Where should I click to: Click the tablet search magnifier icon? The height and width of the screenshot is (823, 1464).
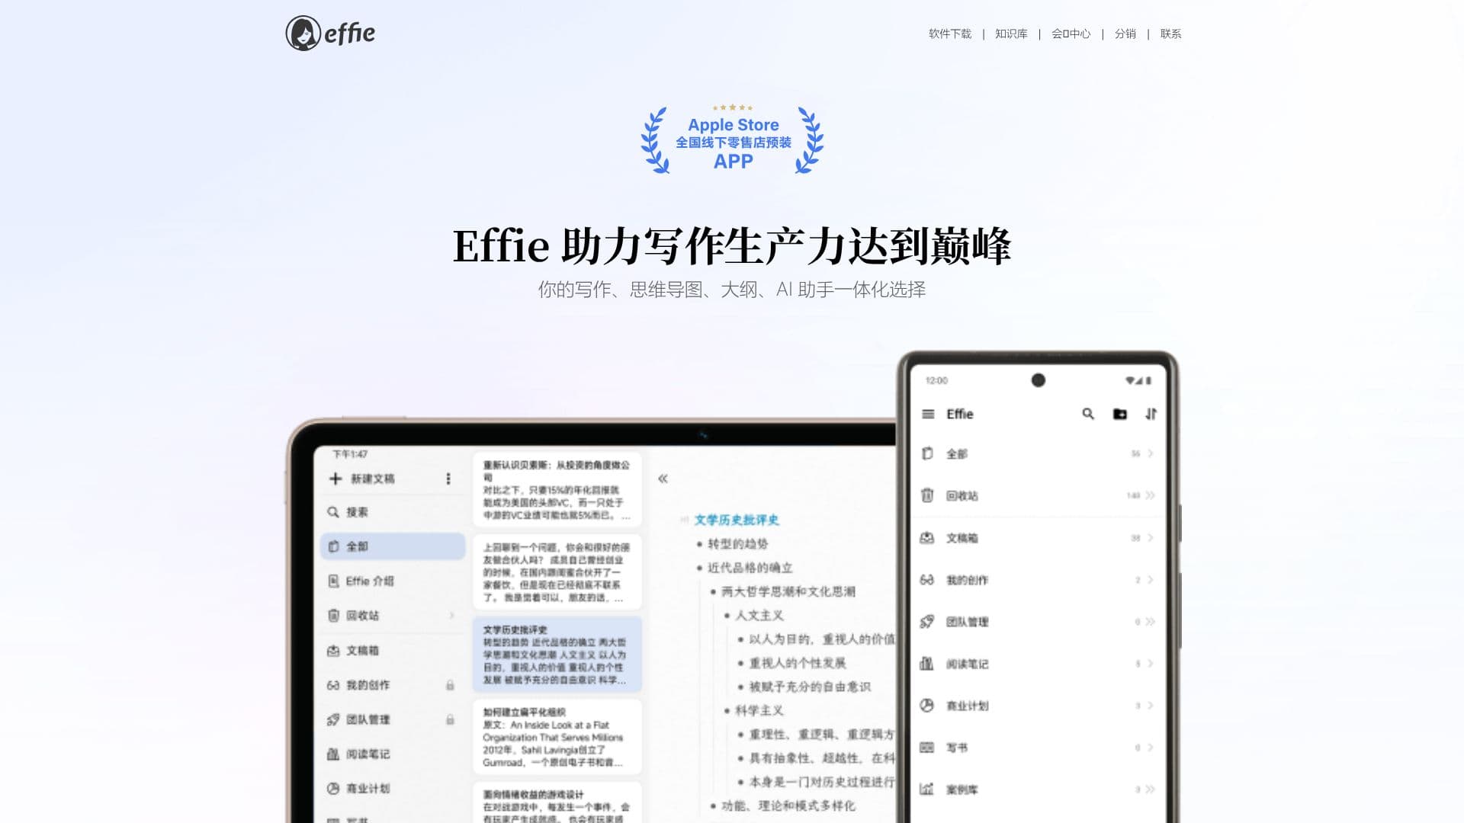[x=333, y=512]
